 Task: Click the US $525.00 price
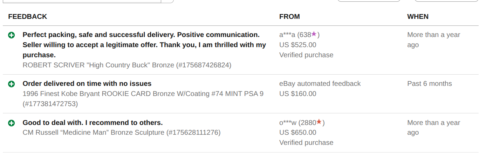(x=297, y=45)
